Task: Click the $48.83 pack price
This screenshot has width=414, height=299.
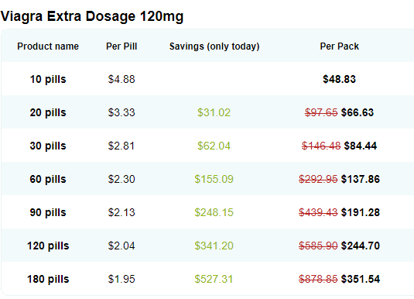Action: [x=339, y=79]
